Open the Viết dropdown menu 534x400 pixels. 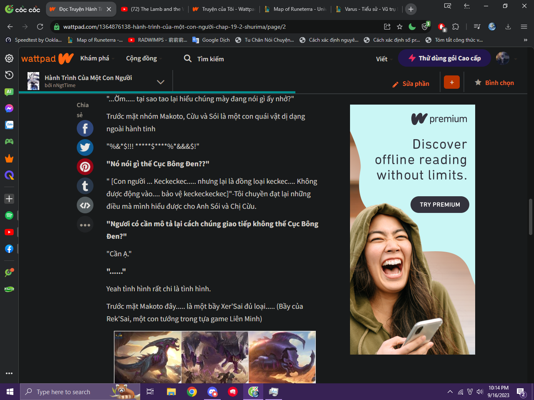(x=384, y=59)
